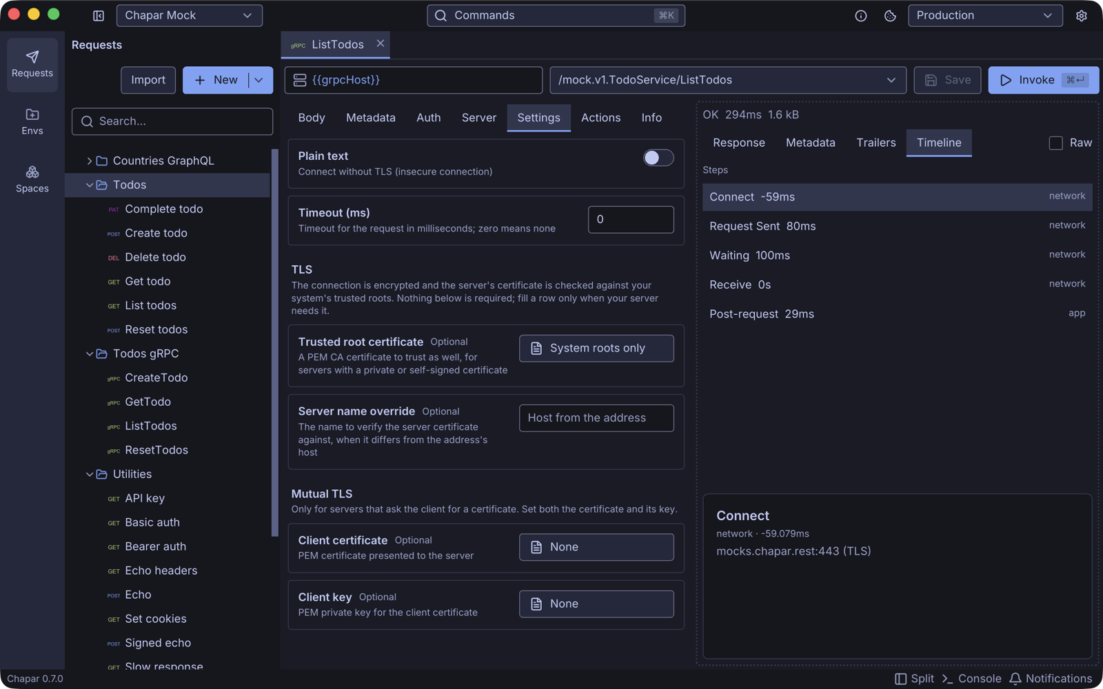Open Envs in the sidebar
Viewport: 1103px width, 689px height.
[32, 122]
